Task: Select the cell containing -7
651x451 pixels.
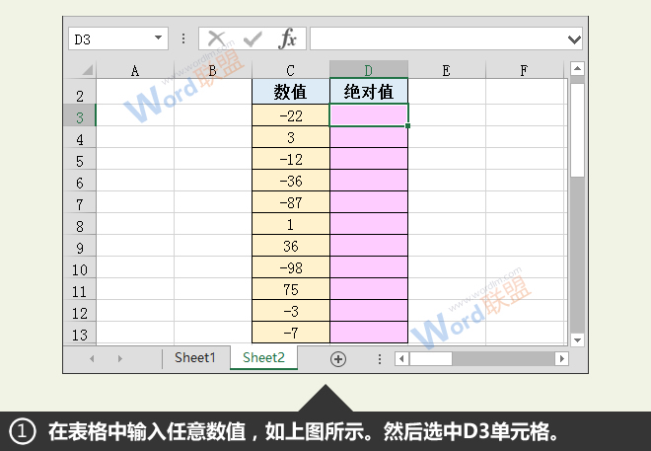Action: pyautogui.click(x=290, y=333)
